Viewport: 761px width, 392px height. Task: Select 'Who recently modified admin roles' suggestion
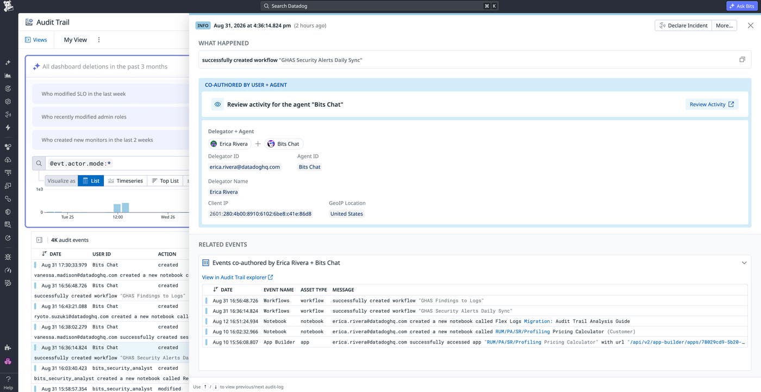click(x=110, y=117)
